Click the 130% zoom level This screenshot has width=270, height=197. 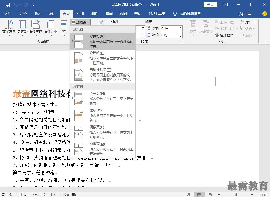261,195
